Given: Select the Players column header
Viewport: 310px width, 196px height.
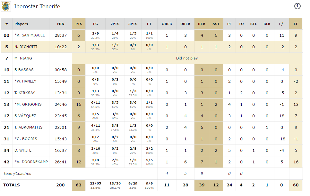Looking at the screenshot, I should (x=21, y=24).
